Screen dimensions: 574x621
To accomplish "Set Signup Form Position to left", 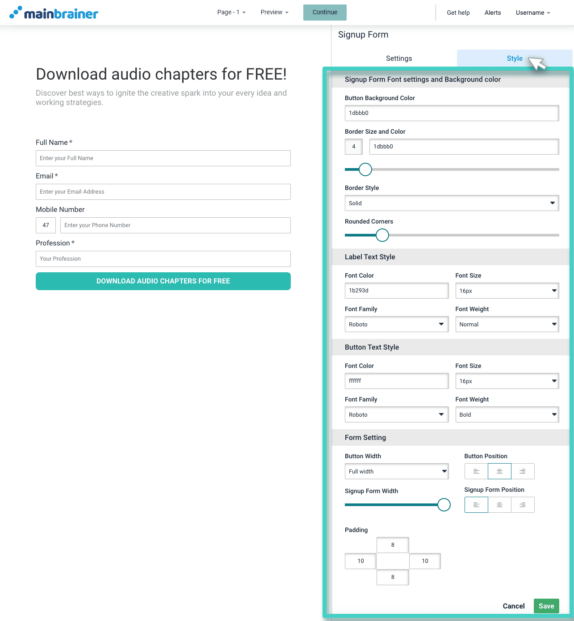I will coord(476,504).
